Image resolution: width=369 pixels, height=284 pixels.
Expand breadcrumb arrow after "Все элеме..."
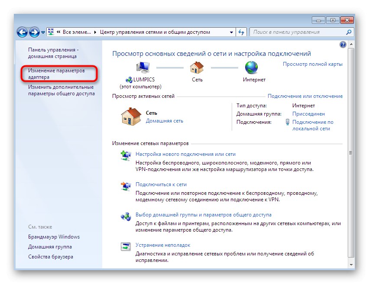tap(95, 32)
